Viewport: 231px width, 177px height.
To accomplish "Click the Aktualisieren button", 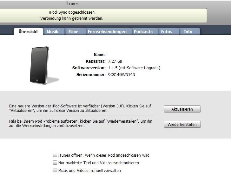I will pyautogui.click(x=182, y=109).
